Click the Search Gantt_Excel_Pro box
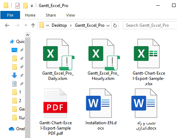 (x=150, y=25)
